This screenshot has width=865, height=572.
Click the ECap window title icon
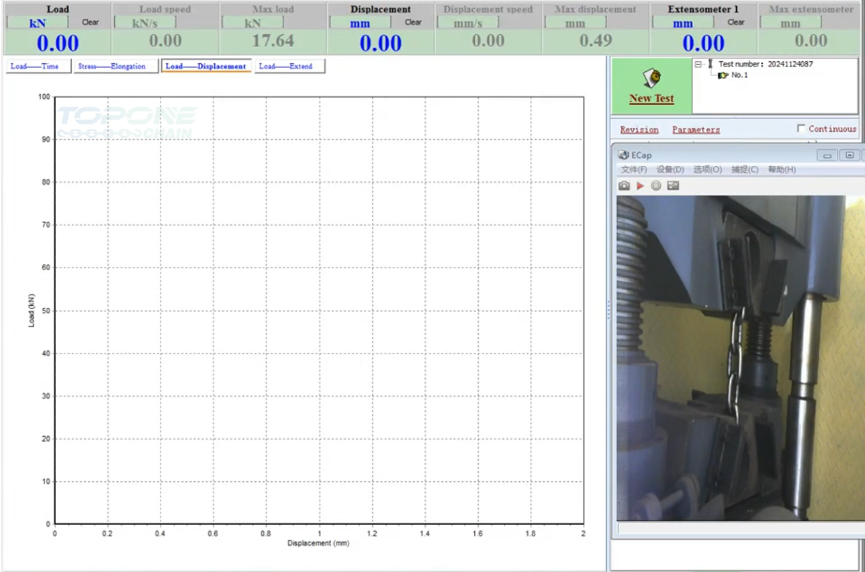623,155
